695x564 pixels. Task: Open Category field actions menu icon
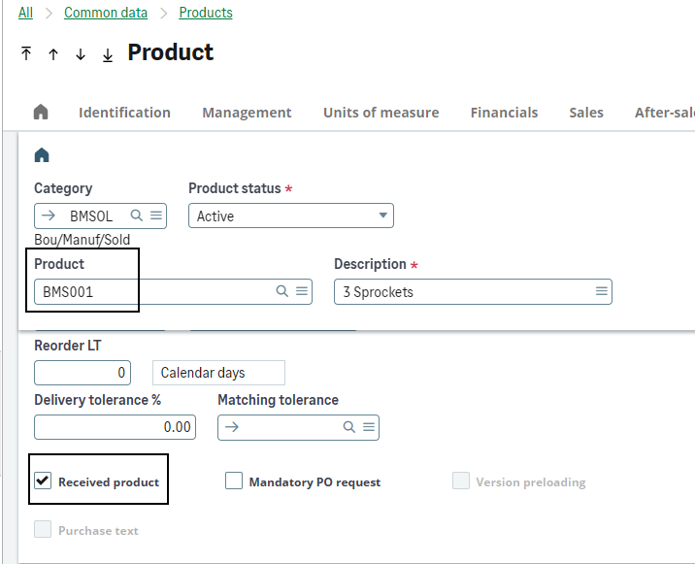click(156, 216)
